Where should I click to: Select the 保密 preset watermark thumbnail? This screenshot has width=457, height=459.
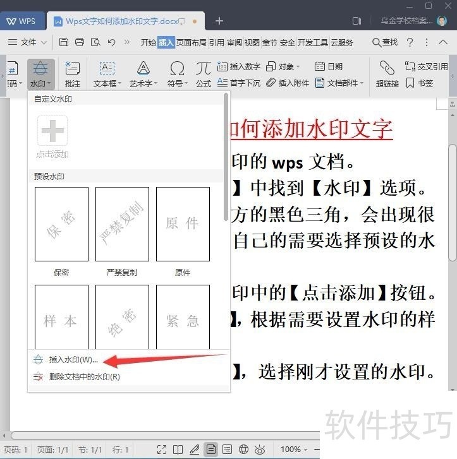tap(61, 224)
